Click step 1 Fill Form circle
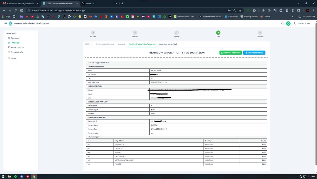This screenshot has width=317, height=179. point(93,33)
